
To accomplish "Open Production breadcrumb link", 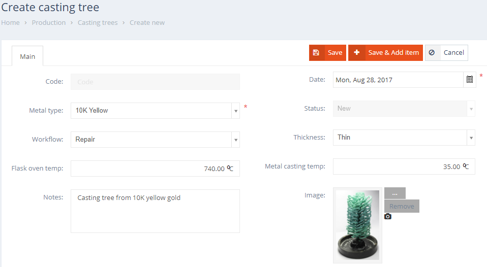I will coord(49,23).
